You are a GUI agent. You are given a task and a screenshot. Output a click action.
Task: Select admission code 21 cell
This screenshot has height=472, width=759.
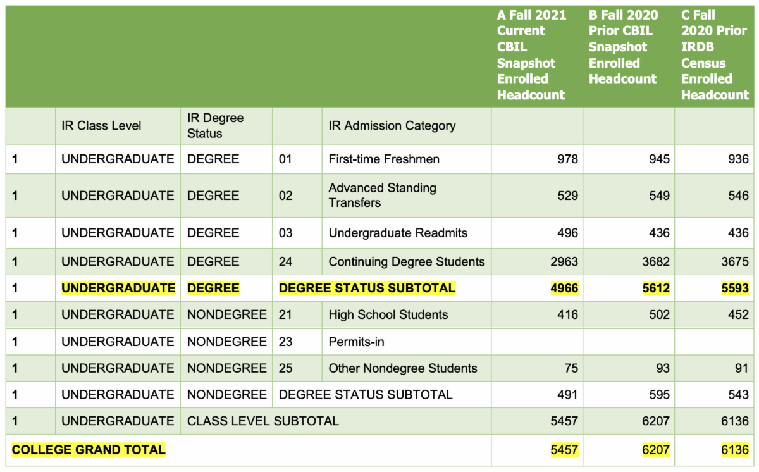[x=285, y=314]
